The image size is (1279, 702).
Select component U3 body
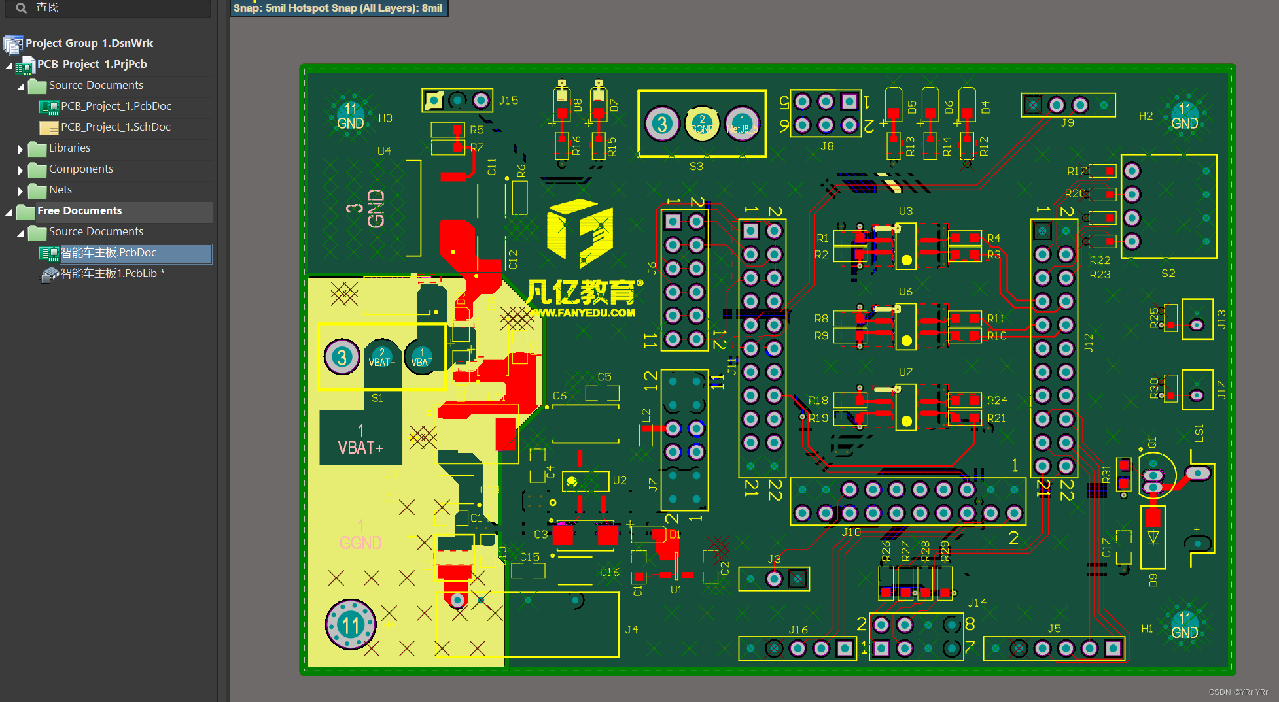906,246
